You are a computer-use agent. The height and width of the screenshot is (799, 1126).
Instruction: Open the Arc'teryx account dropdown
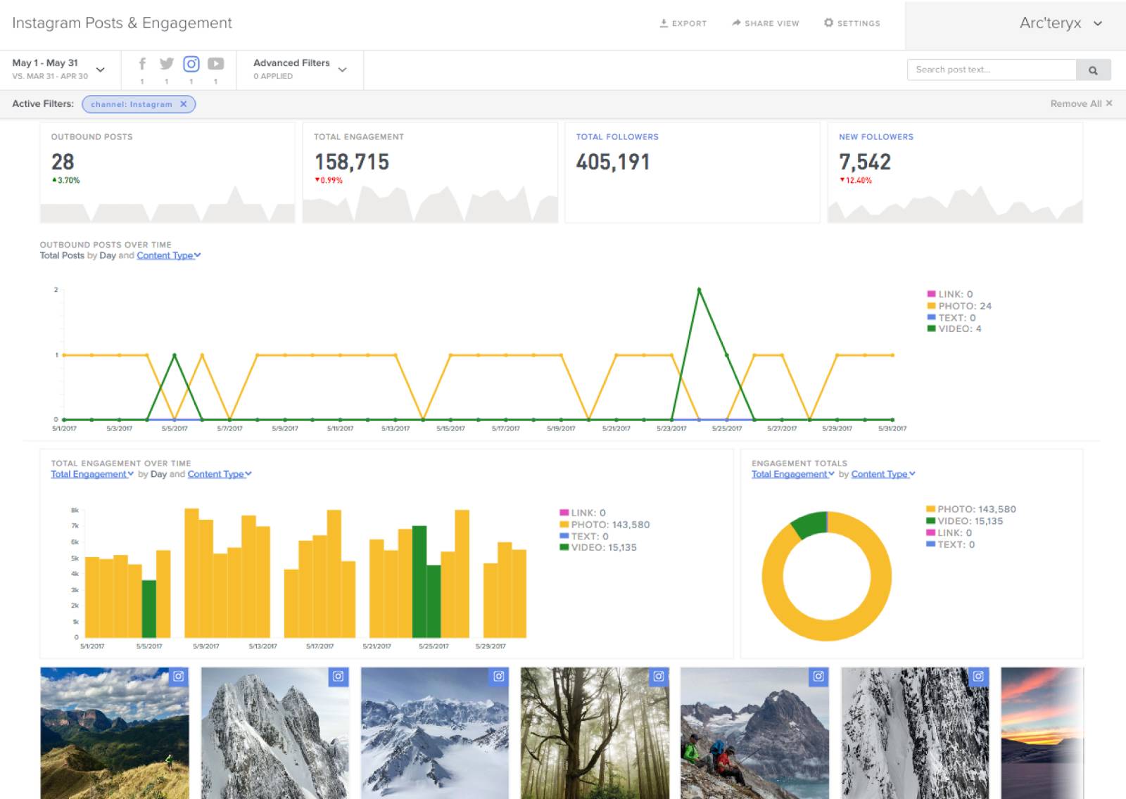[1061, 23]
